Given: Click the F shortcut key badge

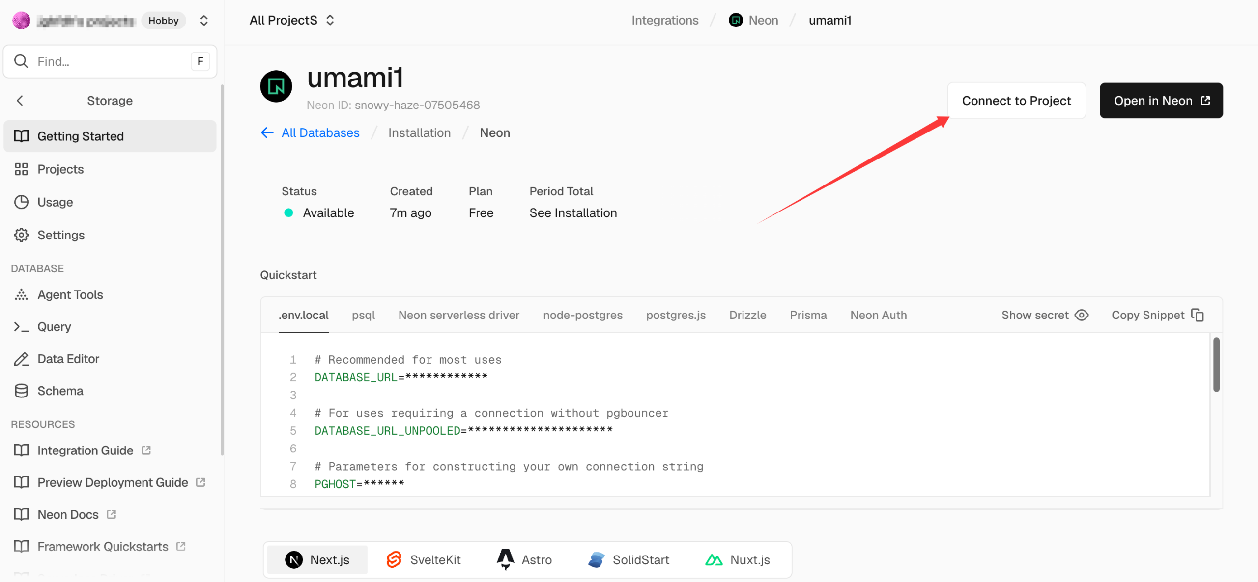Looking at the screenshot, I should (200, 61).
